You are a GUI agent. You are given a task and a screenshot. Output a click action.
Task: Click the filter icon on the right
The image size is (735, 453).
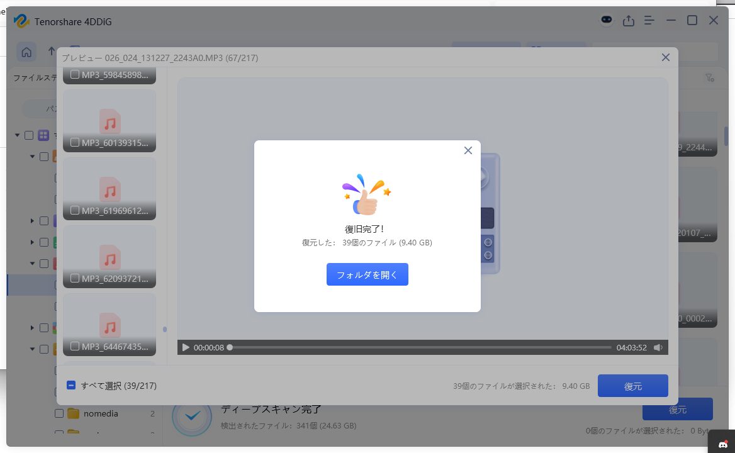[x=709, y=78]
